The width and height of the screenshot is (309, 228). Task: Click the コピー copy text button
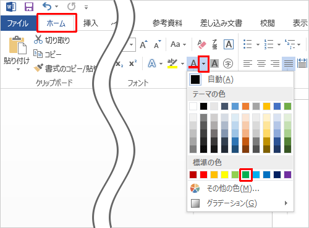coord(53,54)
